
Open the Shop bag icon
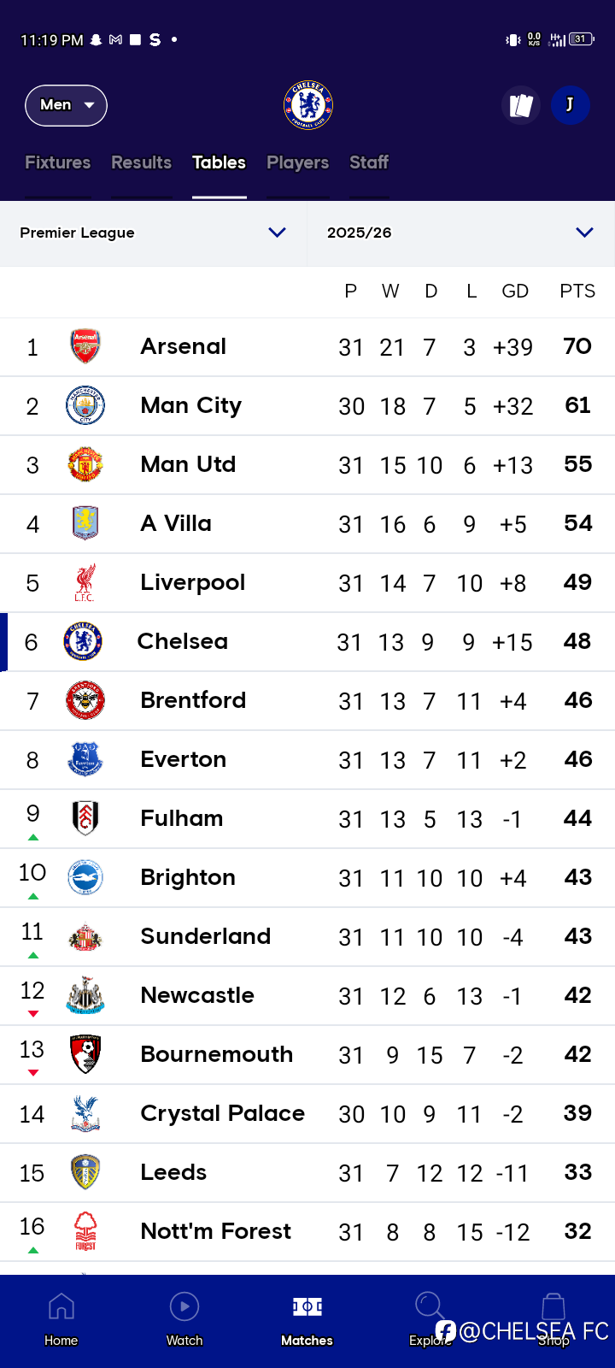click(553, 1307)
